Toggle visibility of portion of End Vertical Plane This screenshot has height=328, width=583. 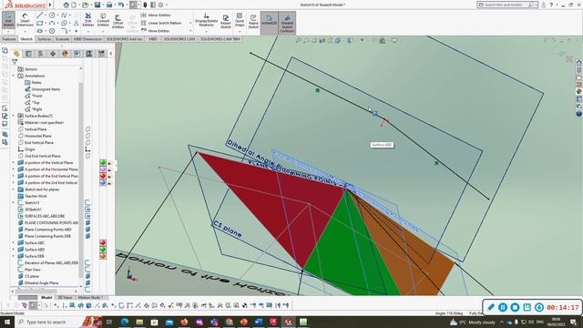pos(109,176)
